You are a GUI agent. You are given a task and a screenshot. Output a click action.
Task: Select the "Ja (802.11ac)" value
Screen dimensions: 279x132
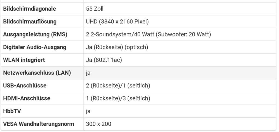pos(104,60)
